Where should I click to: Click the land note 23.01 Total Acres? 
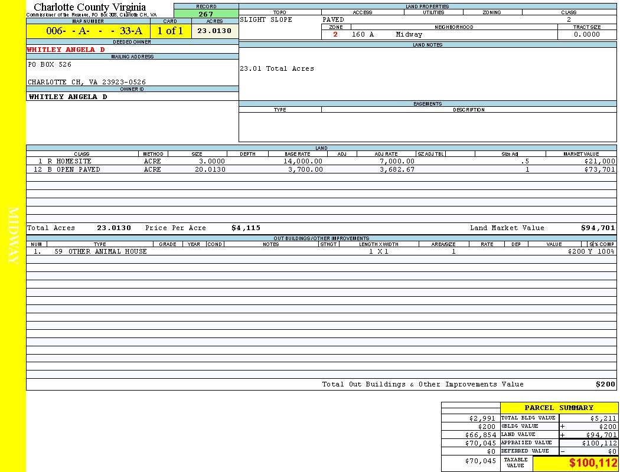tap(277, 68)
